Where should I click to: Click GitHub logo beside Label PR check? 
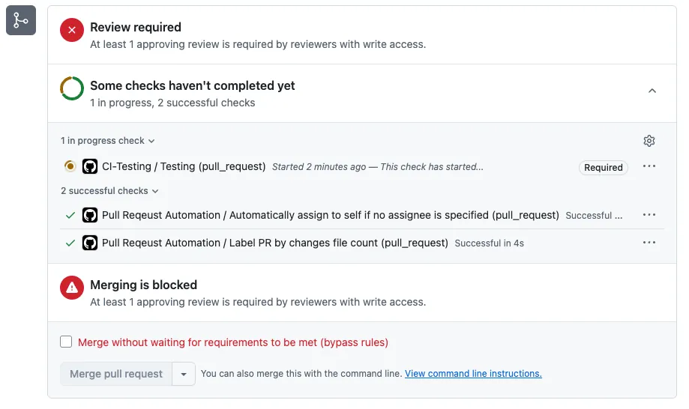point(90,243)
